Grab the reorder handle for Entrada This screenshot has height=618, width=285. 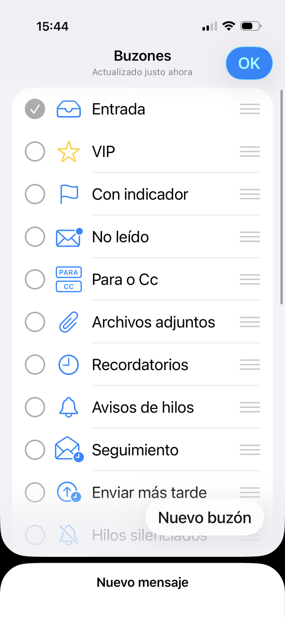click(x=249, y=109)
